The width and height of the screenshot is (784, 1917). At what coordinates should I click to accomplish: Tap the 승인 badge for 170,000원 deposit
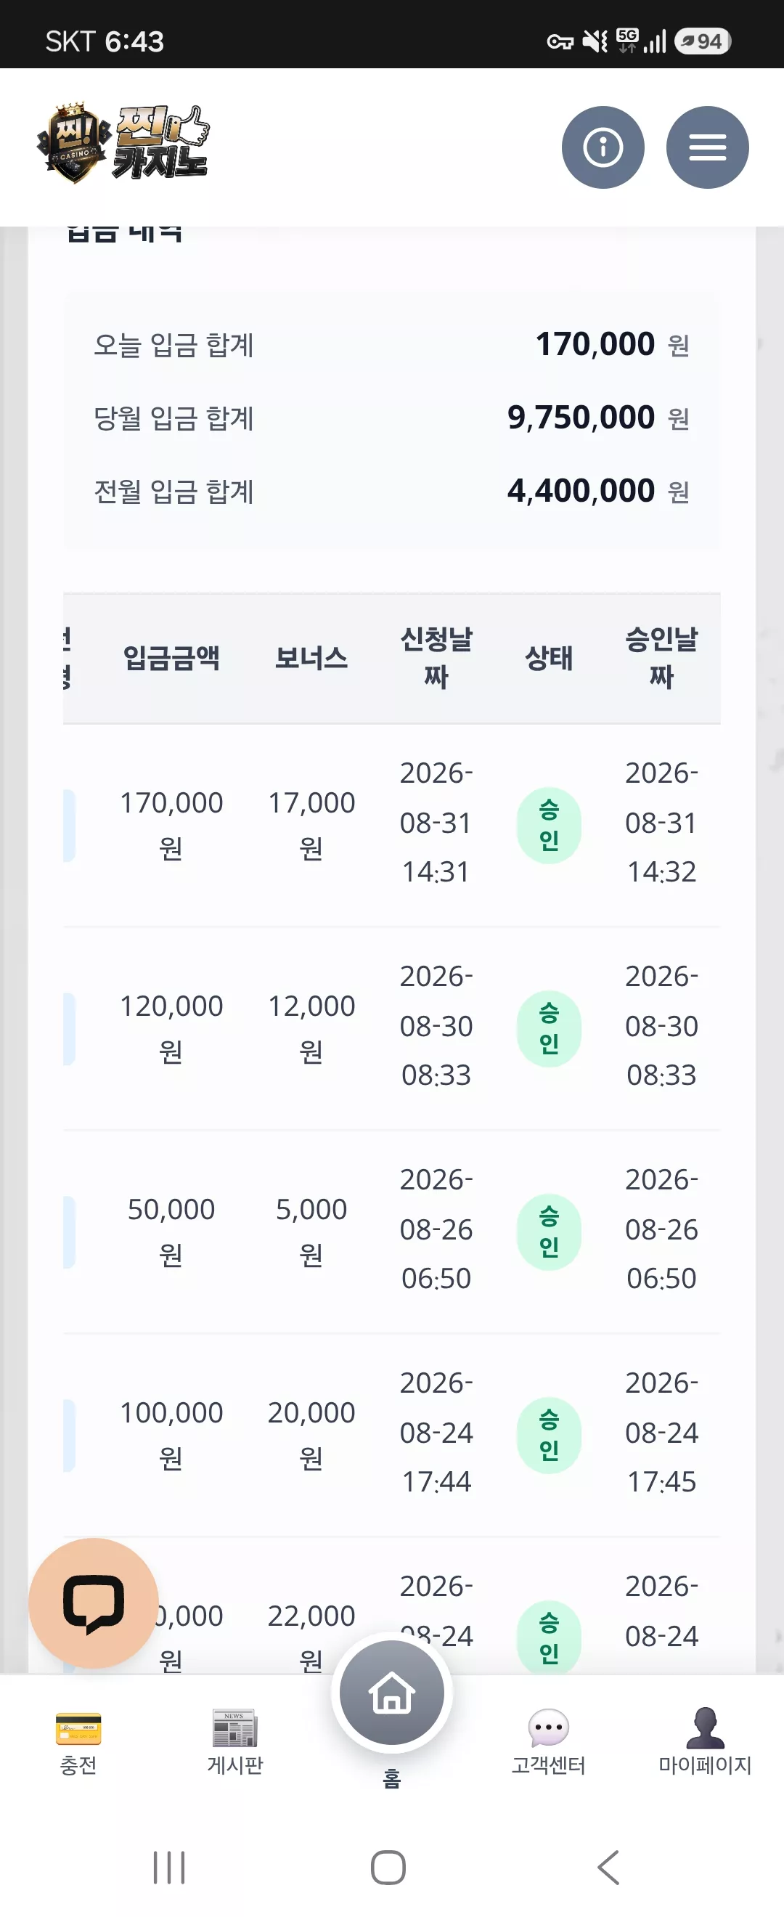pyautogui.click(x=549, y=826)
